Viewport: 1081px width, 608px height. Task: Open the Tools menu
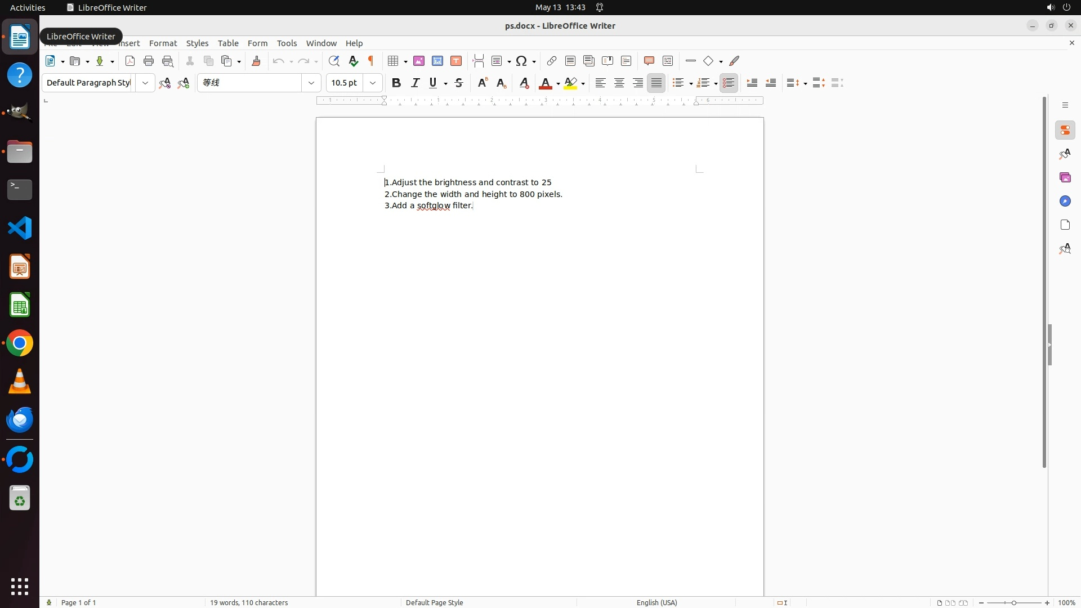coord(287,43)
